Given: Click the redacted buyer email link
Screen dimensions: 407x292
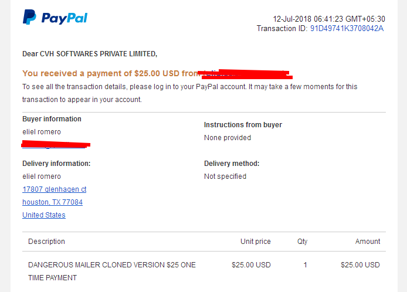Looking at the screenshot, I should click(56, 144).
